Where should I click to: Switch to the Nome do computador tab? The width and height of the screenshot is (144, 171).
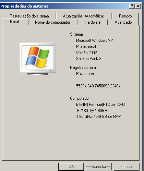52,22
